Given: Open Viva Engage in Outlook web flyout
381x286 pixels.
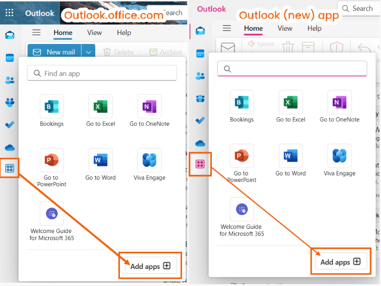Looking at the screenshot, I should click(x=149, y=165).
